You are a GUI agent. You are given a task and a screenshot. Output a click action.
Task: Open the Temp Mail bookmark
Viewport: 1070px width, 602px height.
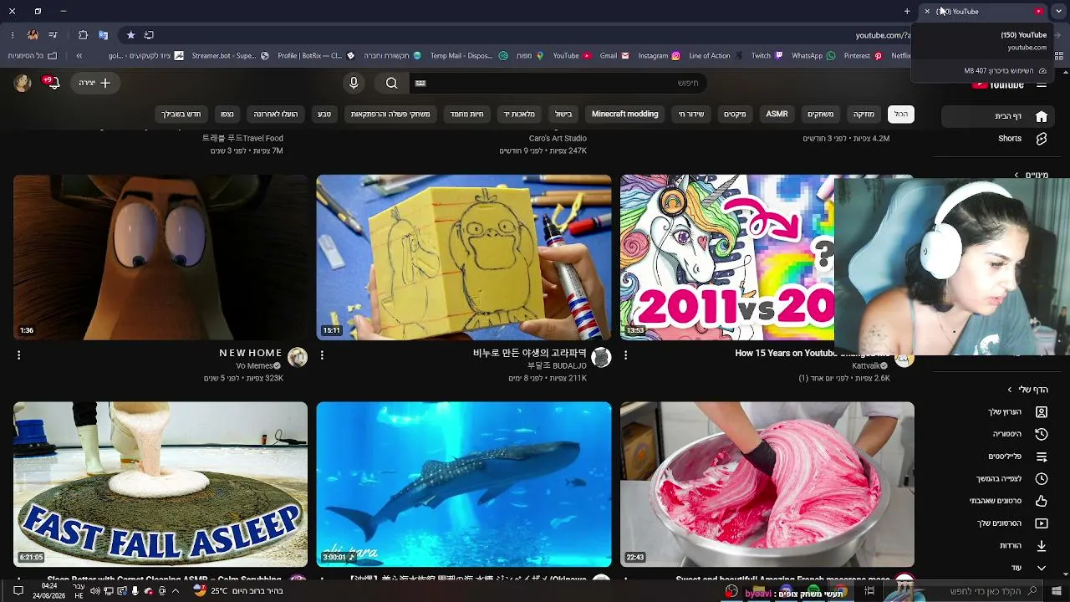(x=468, y=56)
